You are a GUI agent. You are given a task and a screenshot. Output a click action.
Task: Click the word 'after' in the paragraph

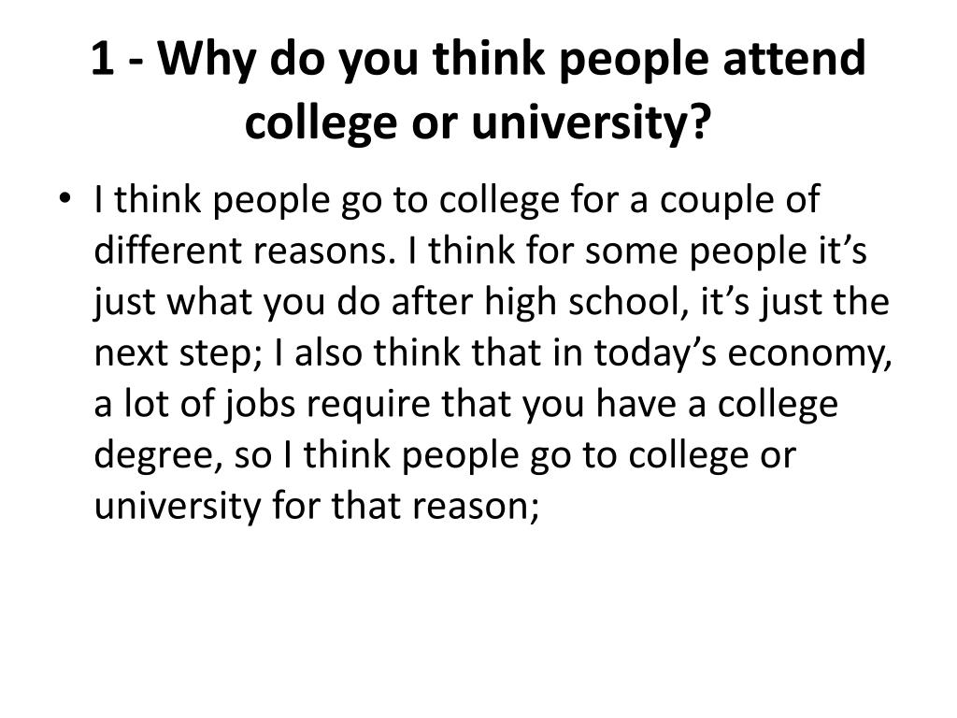tap(432, 301)
